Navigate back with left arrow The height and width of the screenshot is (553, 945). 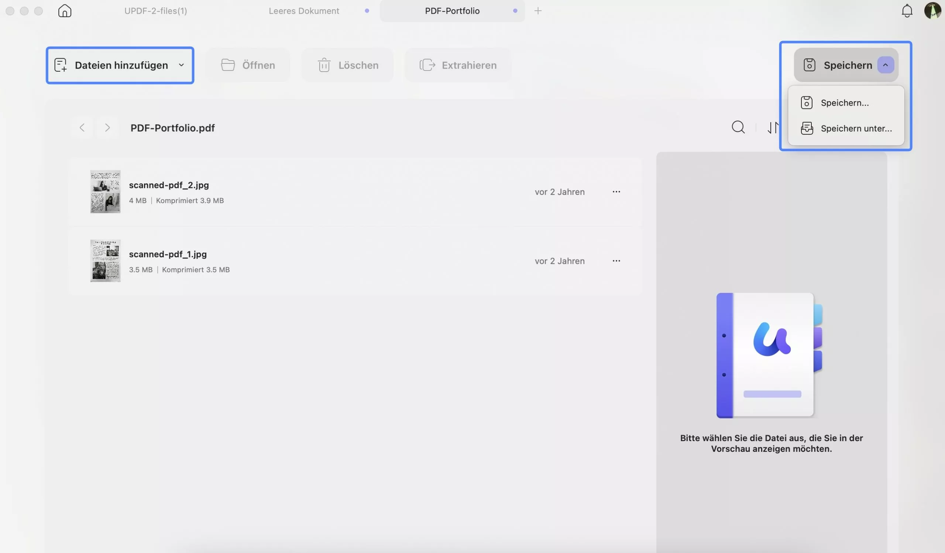point(82,128)
